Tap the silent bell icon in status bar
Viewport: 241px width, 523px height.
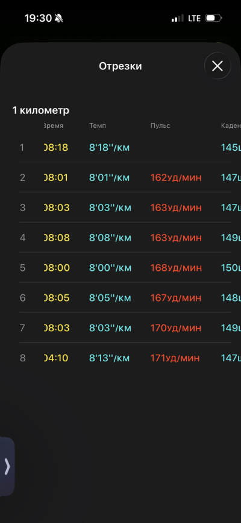(x=58, y=18)
